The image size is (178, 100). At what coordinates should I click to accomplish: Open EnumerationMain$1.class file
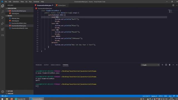20,28
